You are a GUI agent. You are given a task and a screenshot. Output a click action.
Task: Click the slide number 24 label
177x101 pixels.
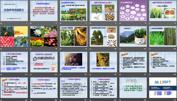pyautogui.click(x=175, y=100)
